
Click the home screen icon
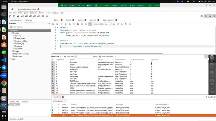click(12, 9)
